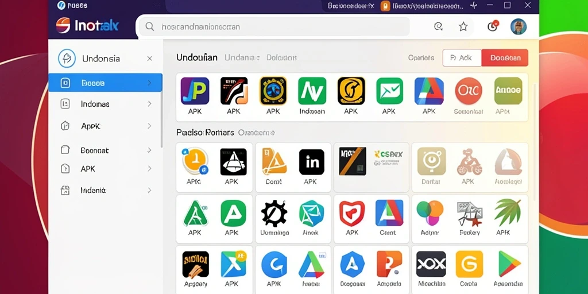Open the red circular Orc app icon
The height and width of the screenshot is (294, 588).
(468, 91)
